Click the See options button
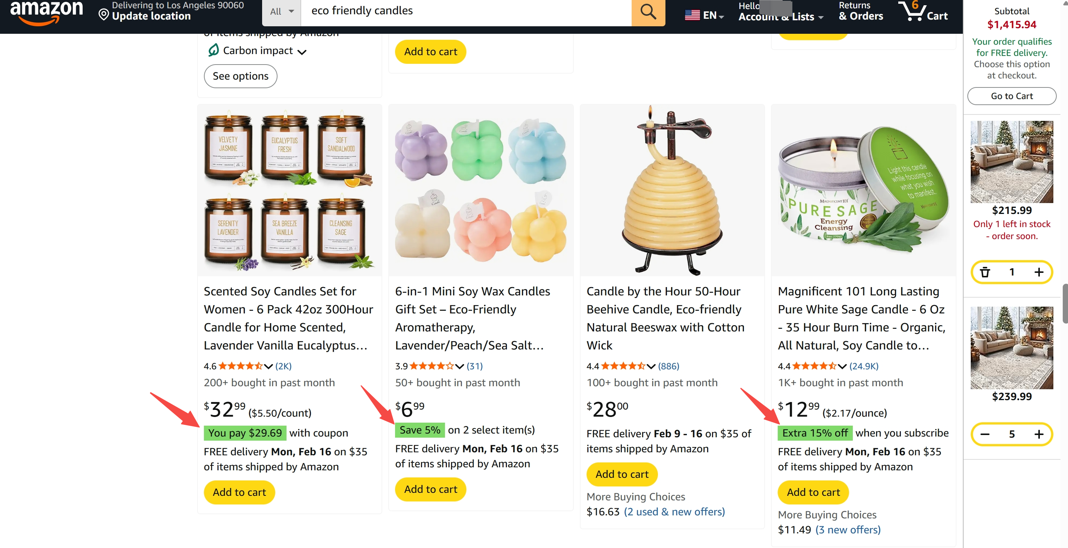The width and height of the screenshot is (1068, 548). (240, 76)
